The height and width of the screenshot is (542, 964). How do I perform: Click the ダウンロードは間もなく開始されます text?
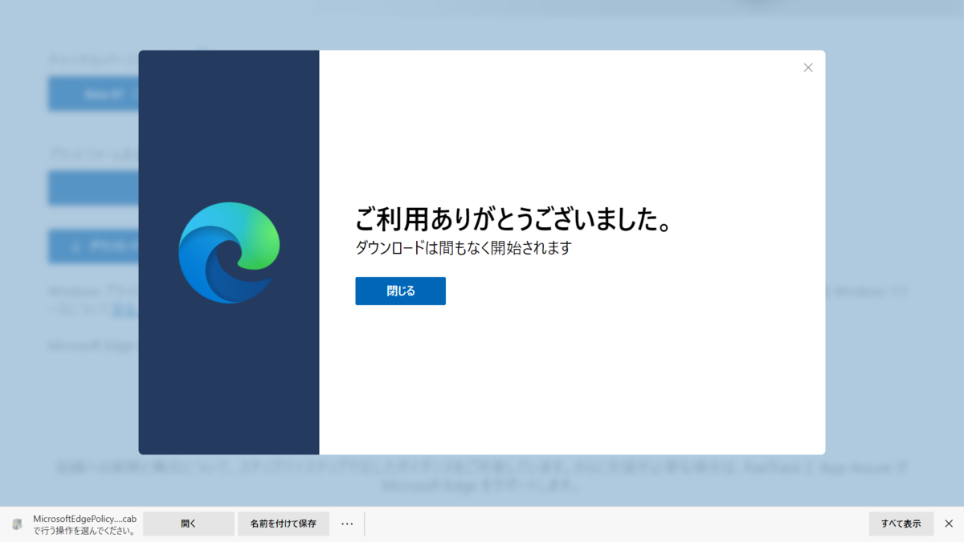[x=464, y=248]
